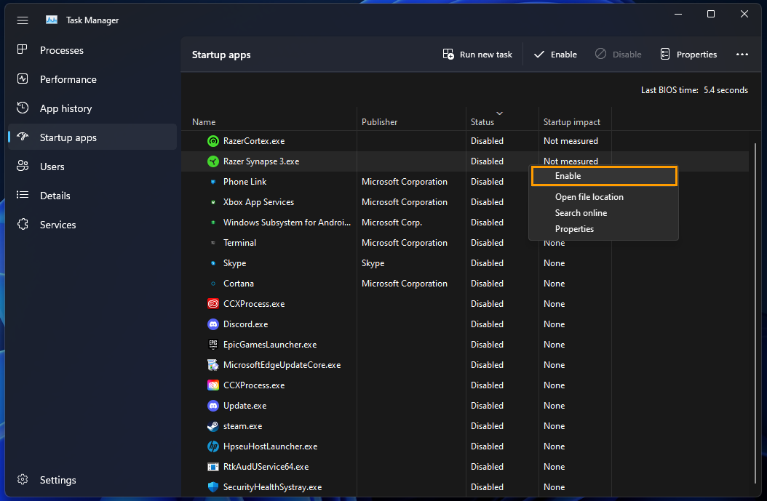767x501 pixels.
Task: Click the Settings gear icon
Action: click(23, 479)
